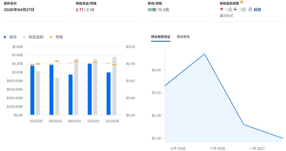
Task: Click the orange 預報 legend dot
Action: [x=51, y=37]
